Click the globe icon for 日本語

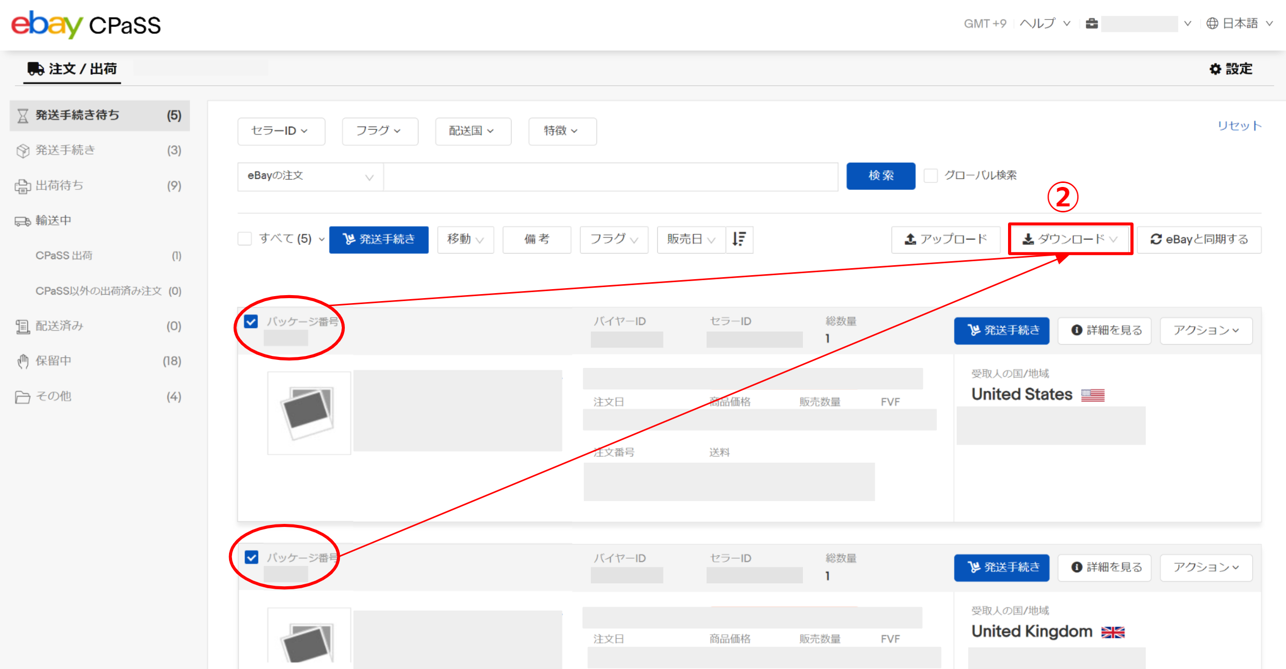click(1212, 23)
